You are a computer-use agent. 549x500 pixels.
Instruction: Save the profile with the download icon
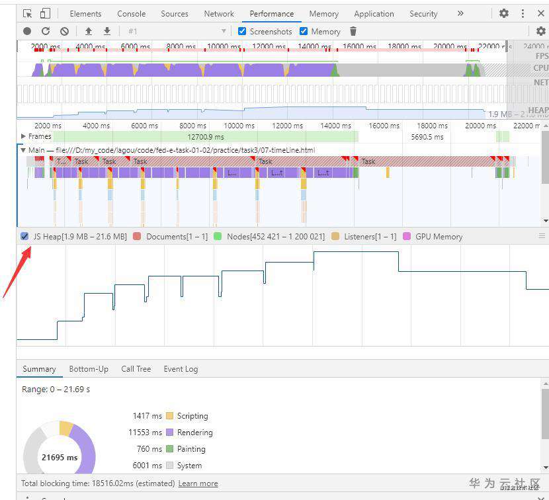[107, 31]
